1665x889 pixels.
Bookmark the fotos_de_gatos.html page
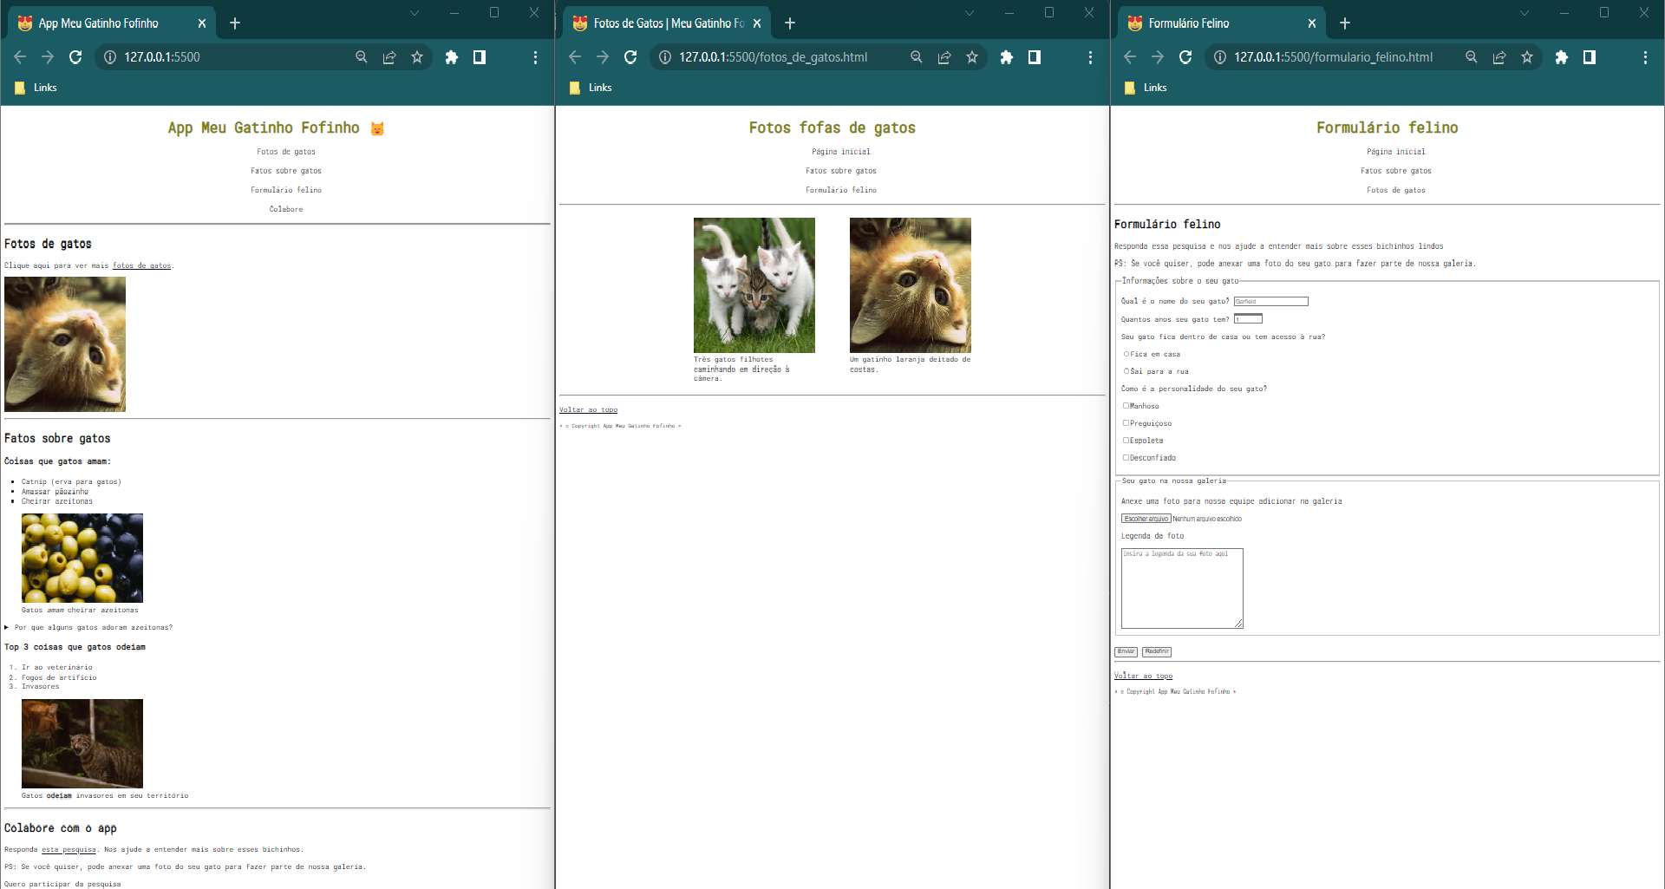(972, 57)
